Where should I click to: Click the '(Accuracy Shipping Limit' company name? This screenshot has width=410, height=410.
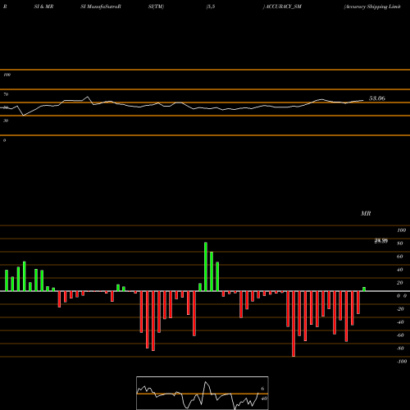point(372,7)
